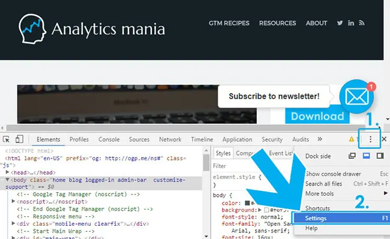The image size is (390, 239).
Task: Click the Download button
Action: (x=317, y=116)
